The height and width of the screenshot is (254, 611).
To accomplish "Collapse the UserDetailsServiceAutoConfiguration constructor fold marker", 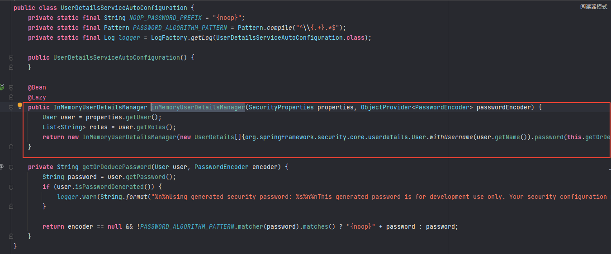I will click(x=11, y=57).
